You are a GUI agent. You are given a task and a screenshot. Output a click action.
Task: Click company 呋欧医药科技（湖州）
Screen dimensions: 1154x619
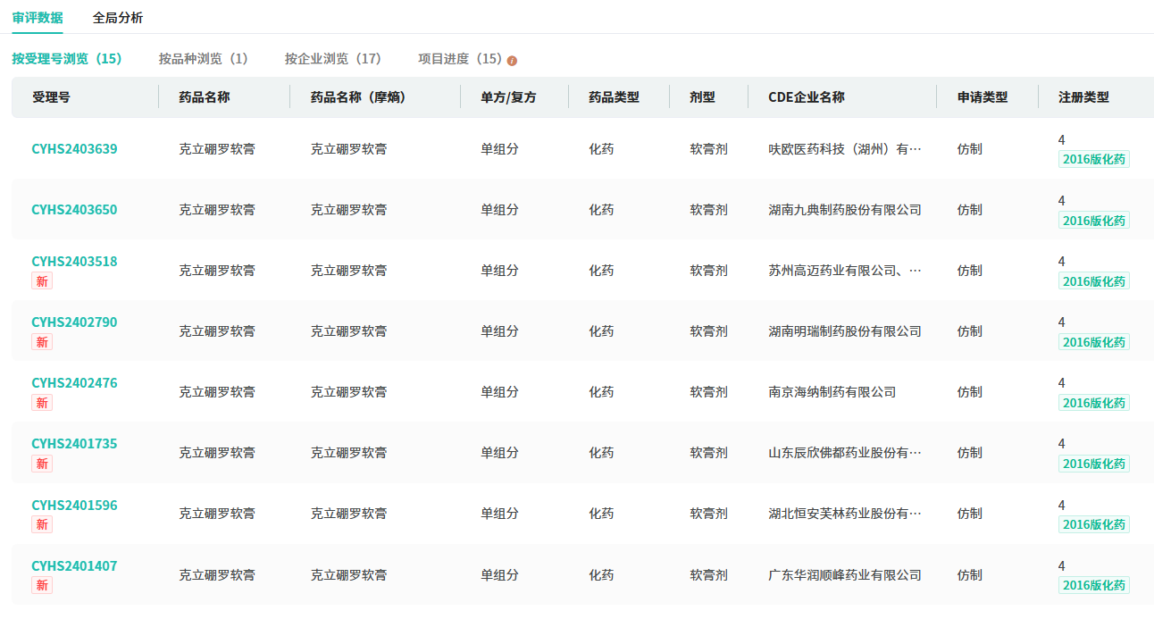point(844,149)
